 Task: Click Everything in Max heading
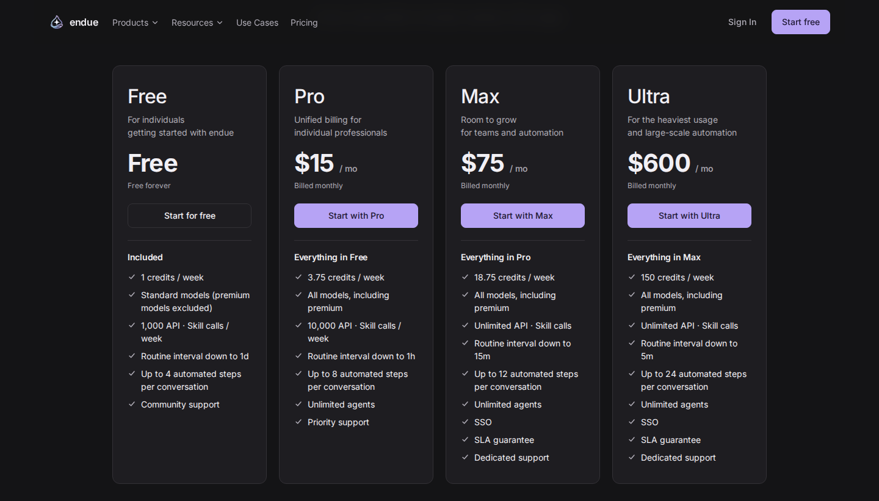[664, 257]
